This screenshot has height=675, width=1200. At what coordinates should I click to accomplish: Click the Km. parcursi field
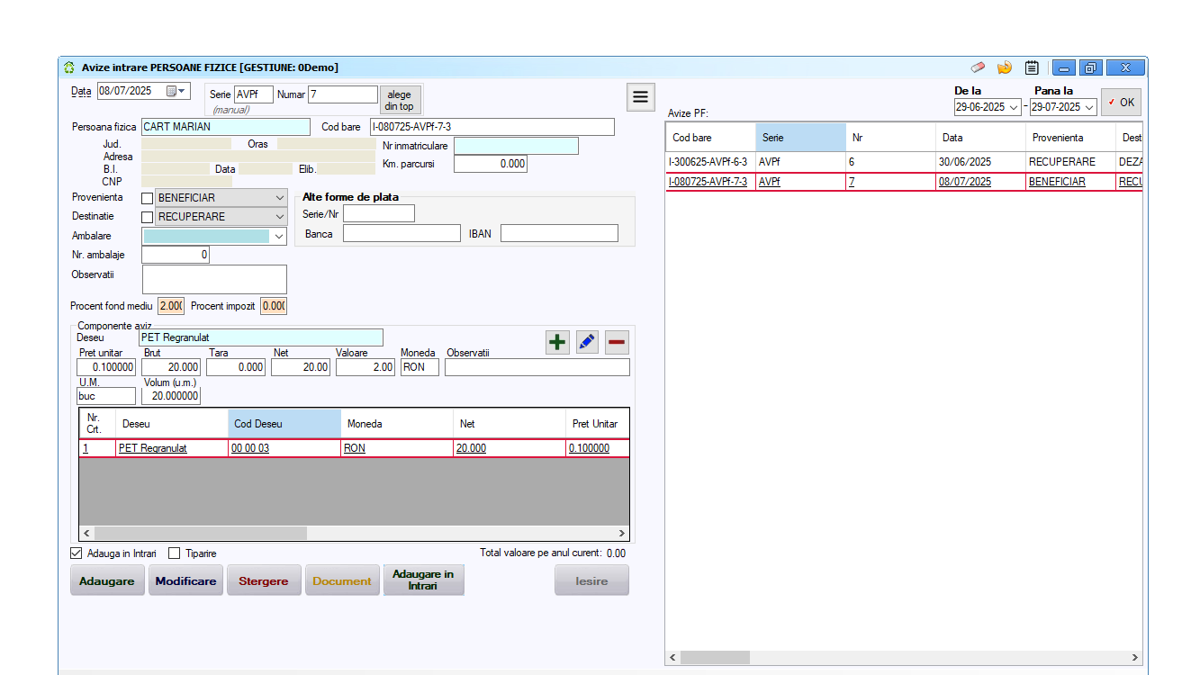pos(491,164)
